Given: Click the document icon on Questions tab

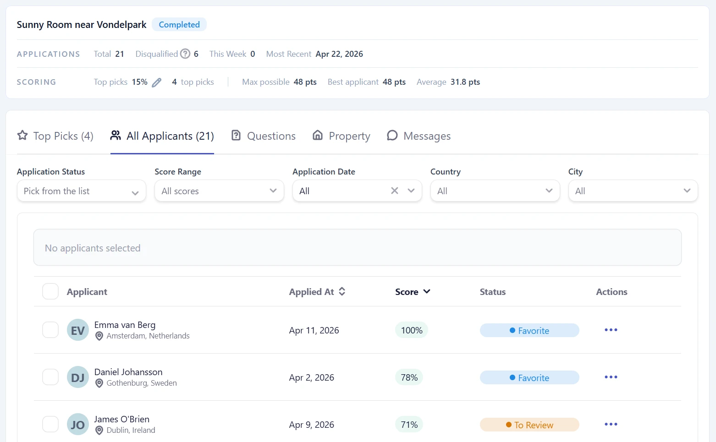Looking at the screenshot, I should tap(236, 135).
